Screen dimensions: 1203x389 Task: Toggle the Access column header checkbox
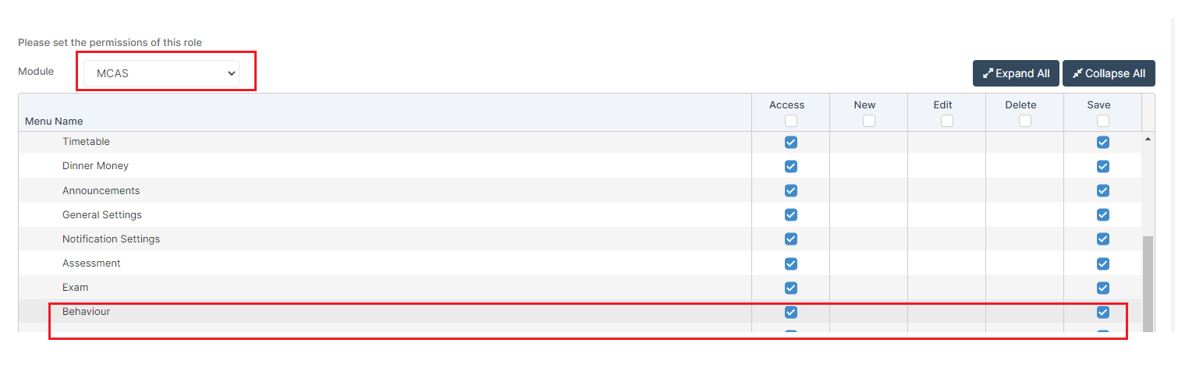(x=791, y=121)
